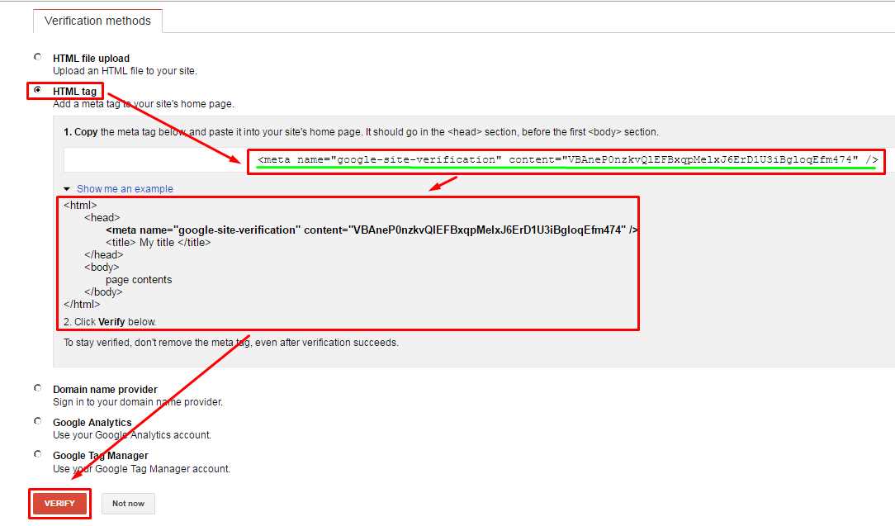Click the '<body>' example line

pyautogui.click(x=102, y=268)
